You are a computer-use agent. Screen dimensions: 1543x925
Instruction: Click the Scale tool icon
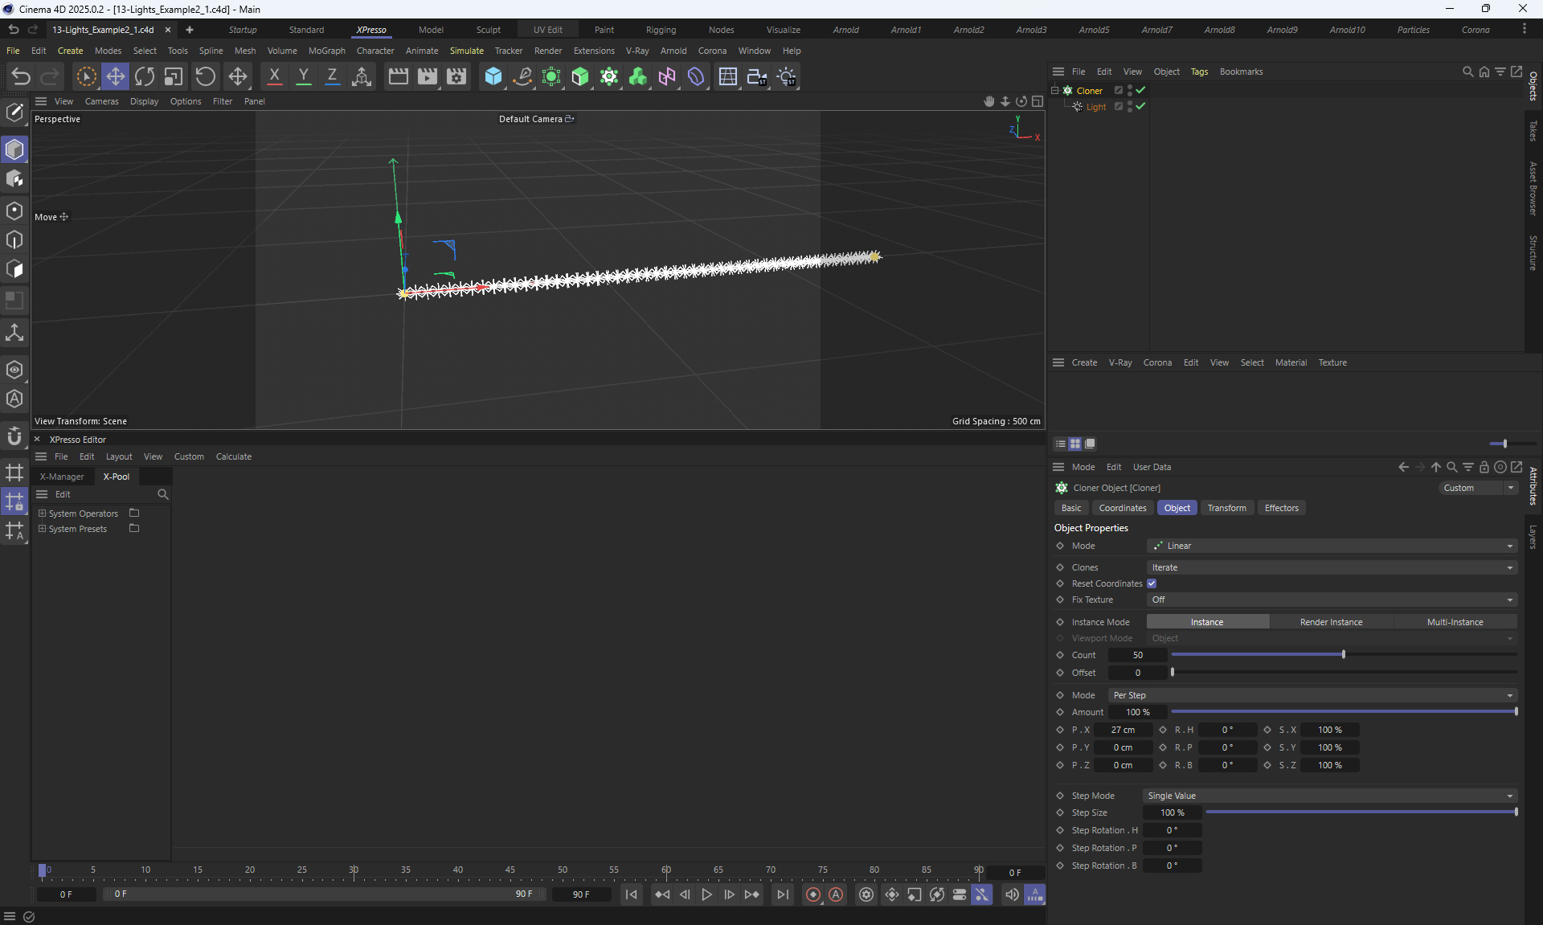tap(174, 76)
